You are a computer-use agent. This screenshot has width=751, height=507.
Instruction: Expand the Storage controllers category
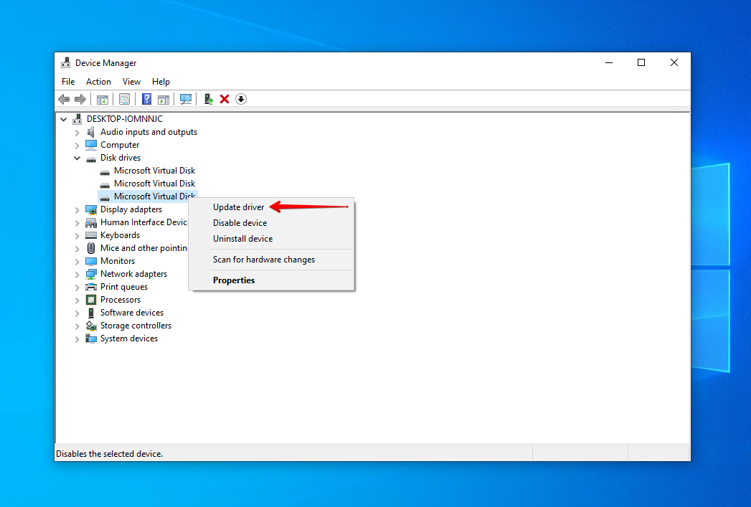click(x=77, y=326)
